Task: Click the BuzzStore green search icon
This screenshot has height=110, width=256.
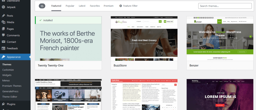Action: 160,21
